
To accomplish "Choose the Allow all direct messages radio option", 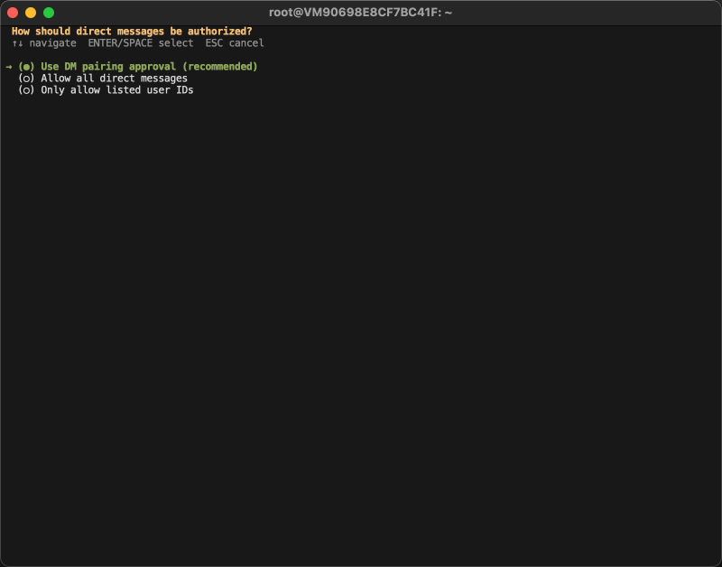I will click(x=103, y=79).
